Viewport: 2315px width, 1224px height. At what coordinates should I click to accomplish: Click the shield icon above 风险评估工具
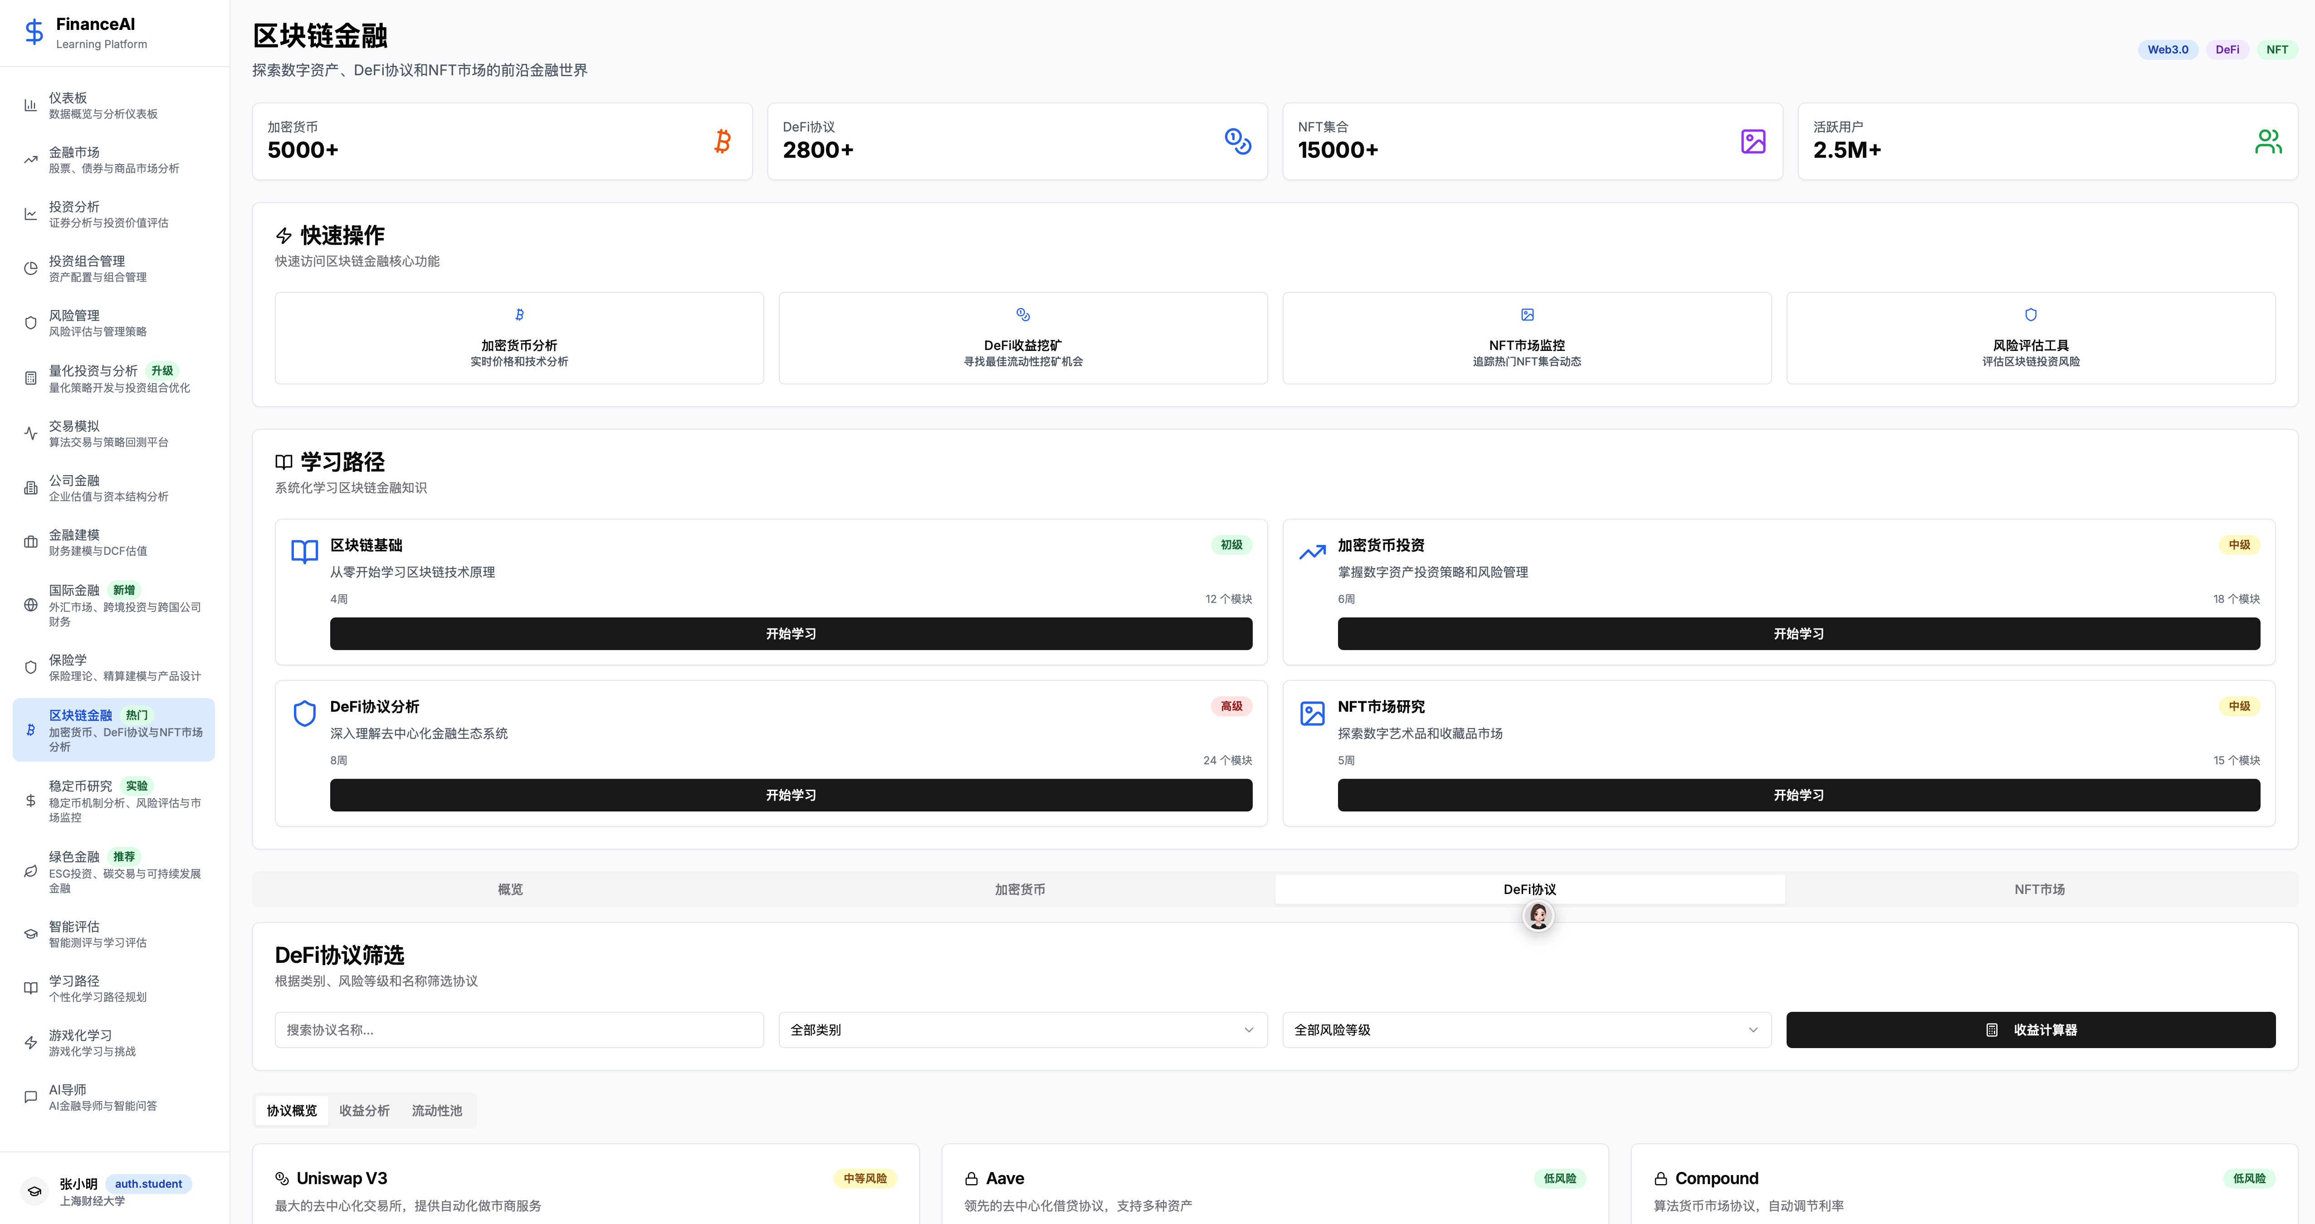click(x=2030, y=315)
